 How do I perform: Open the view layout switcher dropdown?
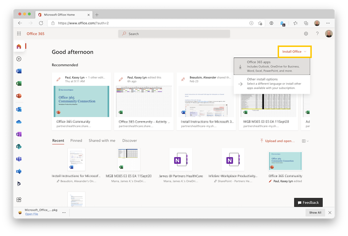pos(305,141)
